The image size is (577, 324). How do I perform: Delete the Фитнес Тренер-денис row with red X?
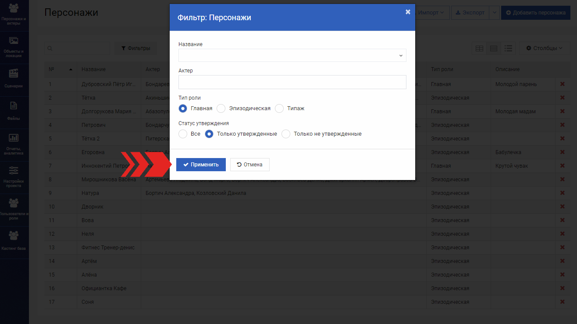click(563, 247)
